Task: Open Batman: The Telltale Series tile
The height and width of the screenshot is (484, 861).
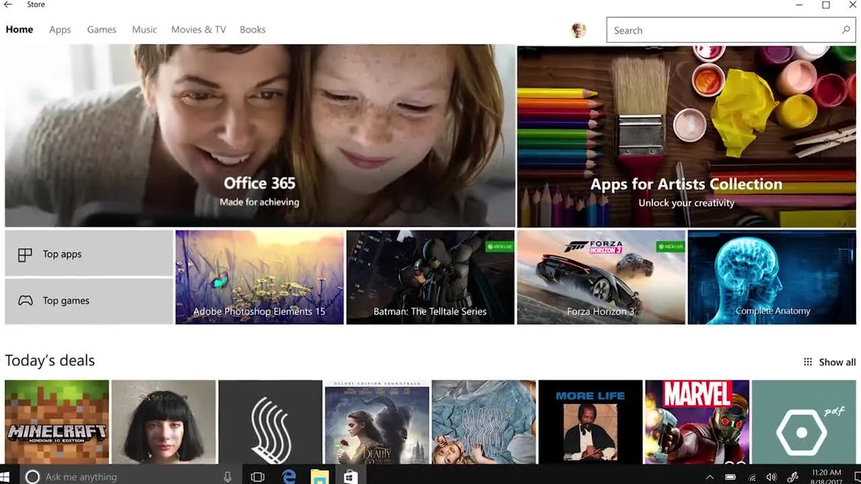Action: 430,277
